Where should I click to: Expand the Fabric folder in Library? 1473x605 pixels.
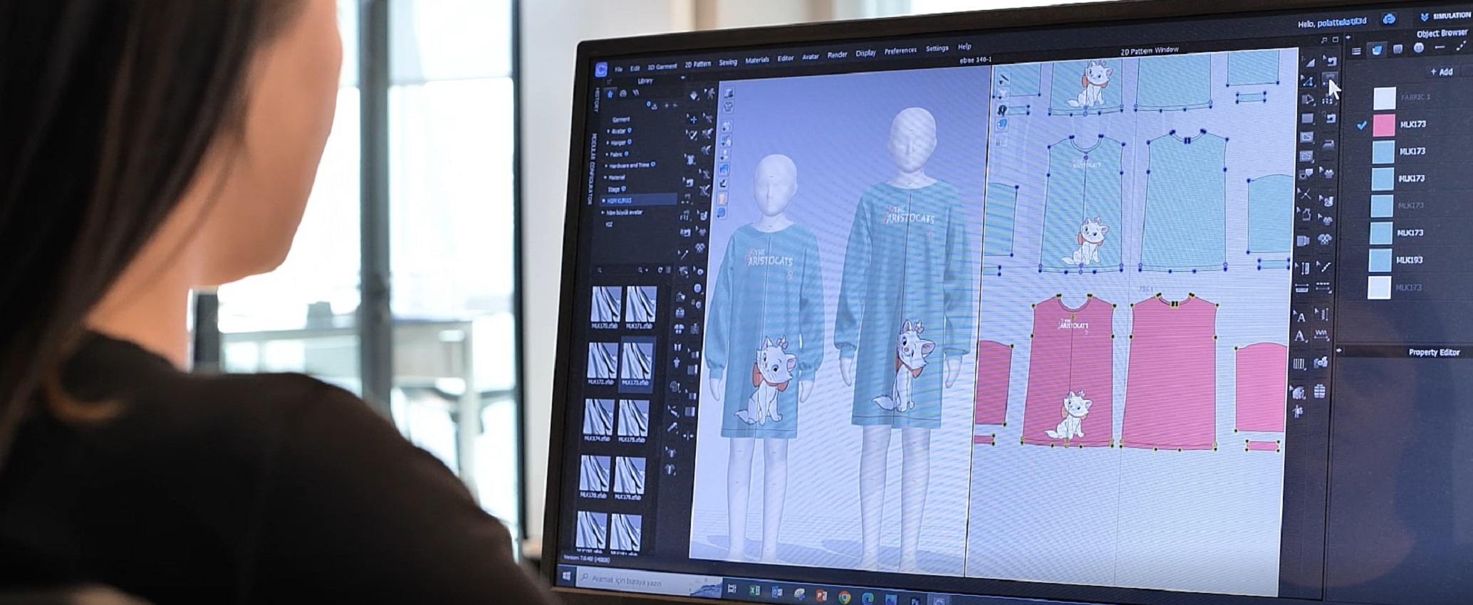click(616, 154)
